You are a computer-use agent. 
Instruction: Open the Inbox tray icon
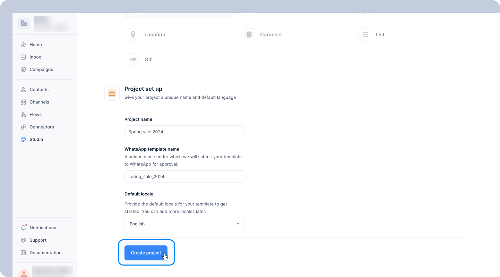[23, 57]
